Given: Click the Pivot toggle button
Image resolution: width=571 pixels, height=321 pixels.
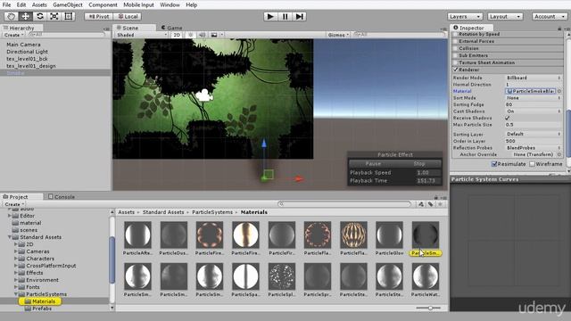Looking at the screenshot, I should click(99, 16).
